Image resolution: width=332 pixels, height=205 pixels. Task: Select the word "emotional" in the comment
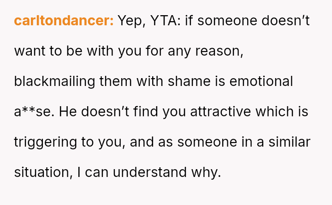point(261,81)
